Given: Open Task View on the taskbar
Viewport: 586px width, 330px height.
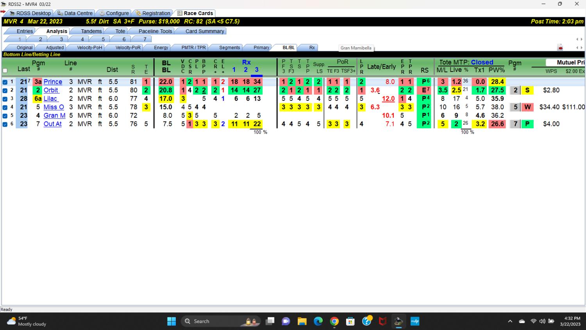Looking at the screenshot, I should point(270,321).
